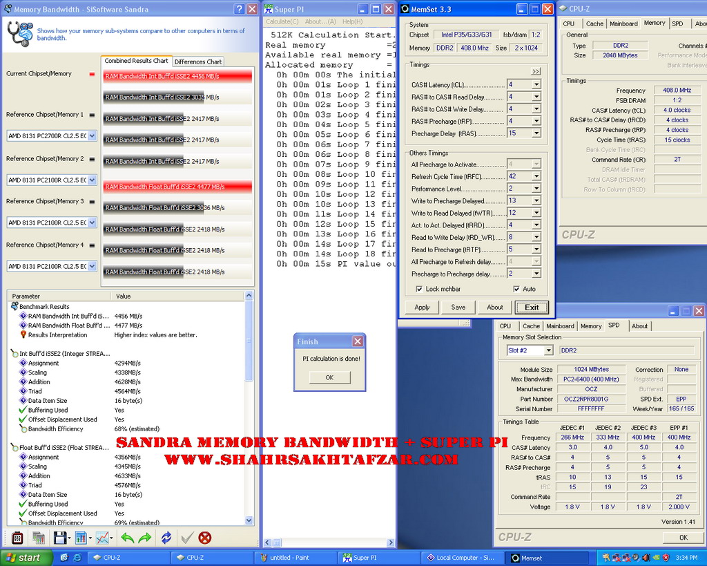
Task: Click the red Current Chipset/Memory legend marker
Action: tap(92, 73)
